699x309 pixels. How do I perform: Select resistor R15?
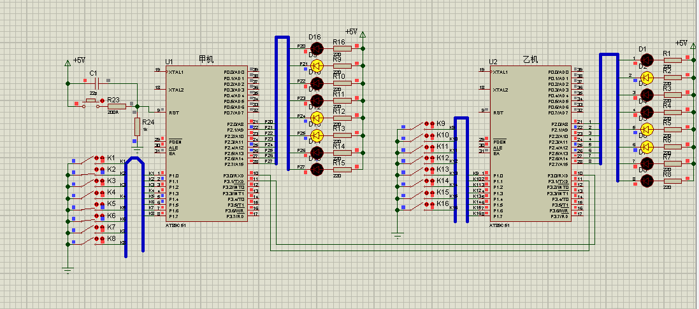click(x=342, y=169)
